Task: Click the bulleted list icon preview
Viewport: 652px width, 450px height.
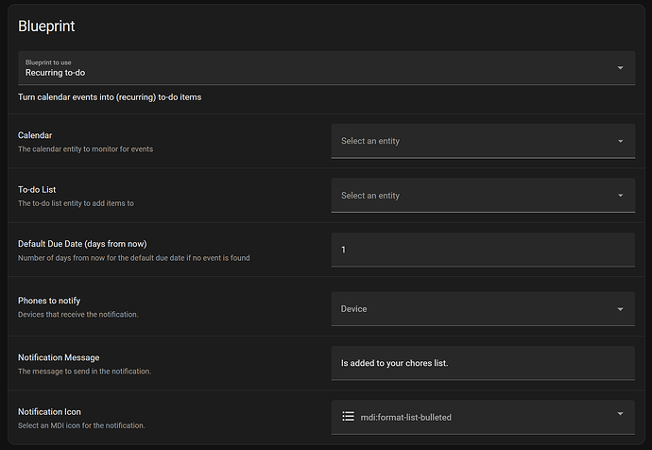Action: pos(348,416)
